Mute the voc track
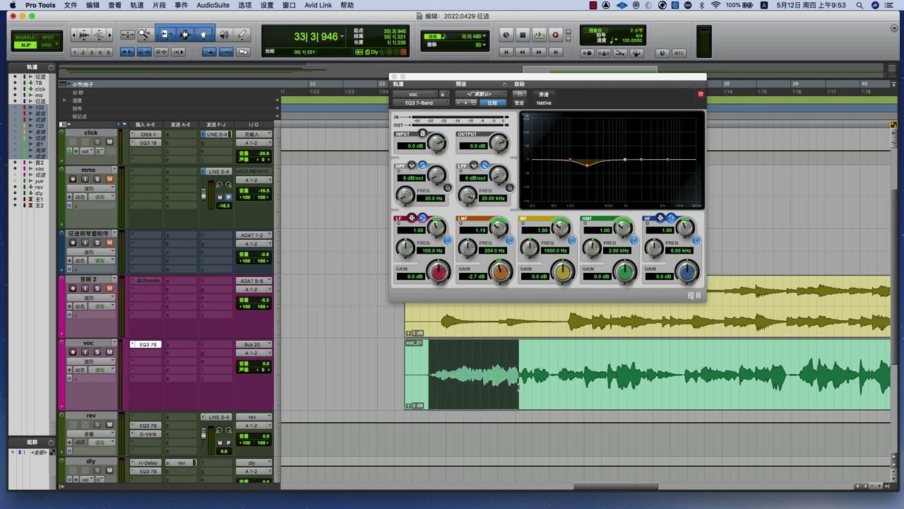 click(109, 352)
